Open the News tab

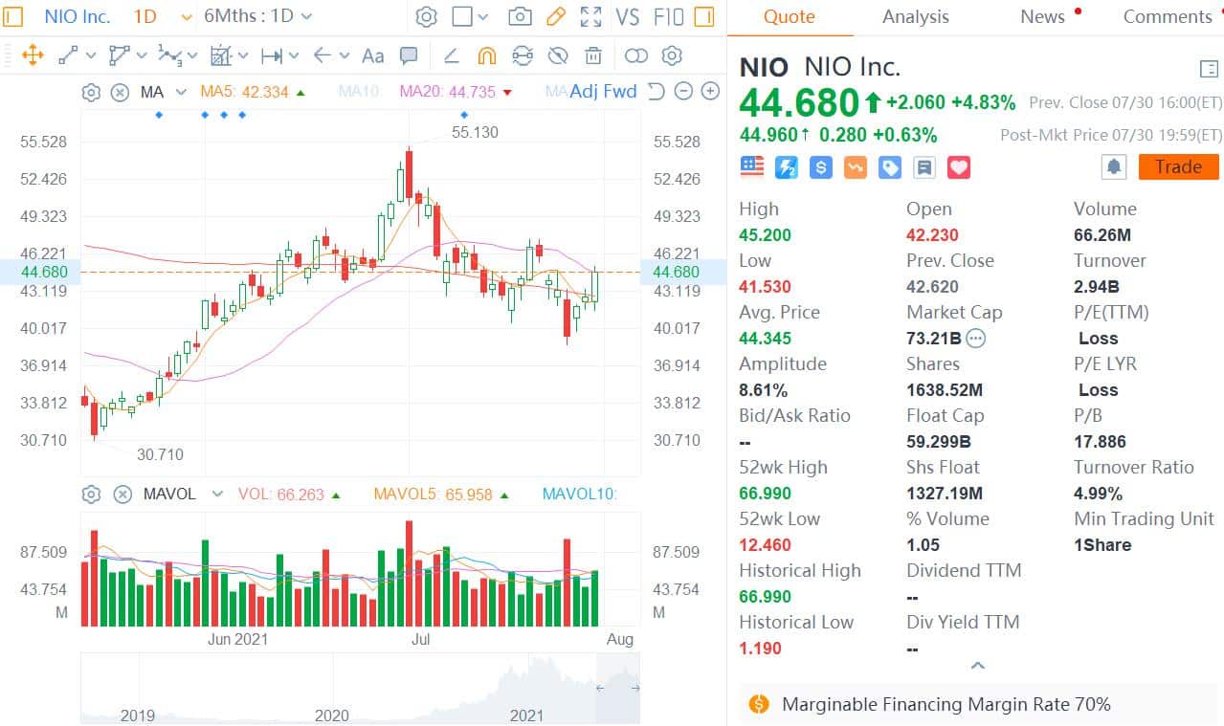1041,16
